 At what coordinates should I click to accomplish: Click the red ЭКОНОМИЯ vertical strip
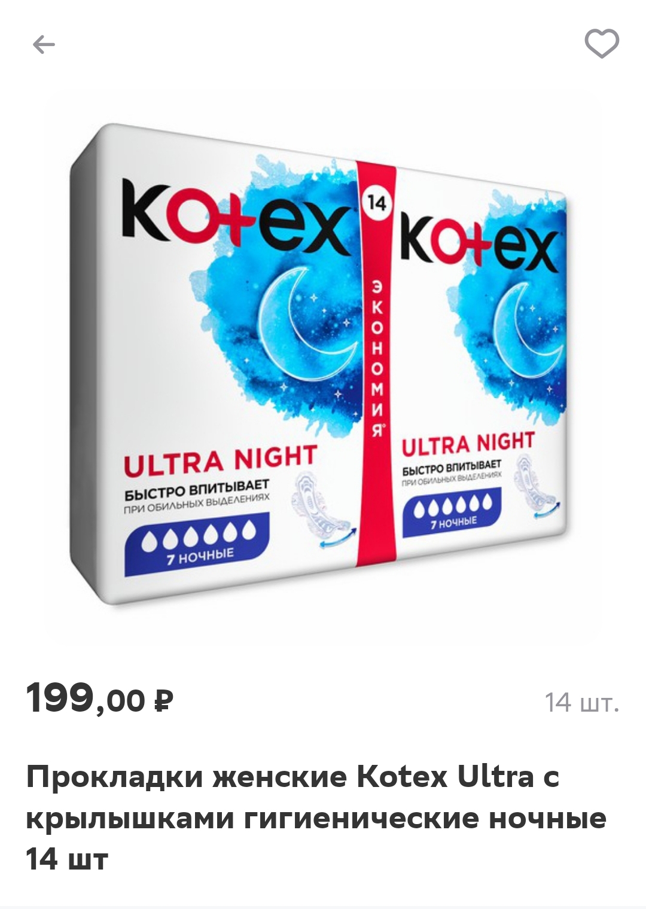pos(376,364)
